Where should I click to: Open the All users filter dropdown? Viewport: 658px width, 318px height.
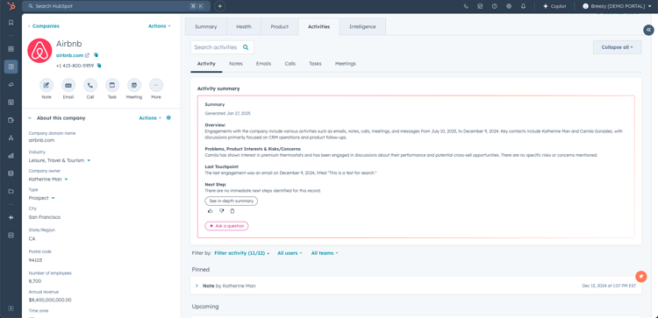pos(290,253)
